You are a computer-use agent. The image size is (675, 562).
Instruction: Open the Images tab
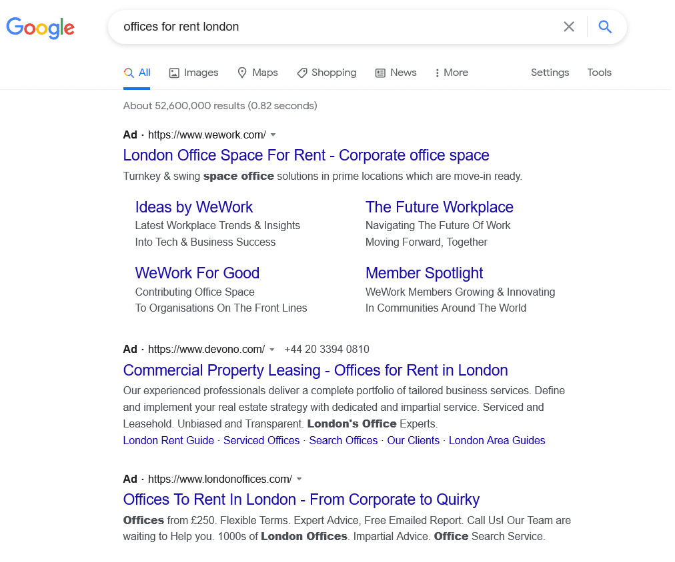[193, 73]
